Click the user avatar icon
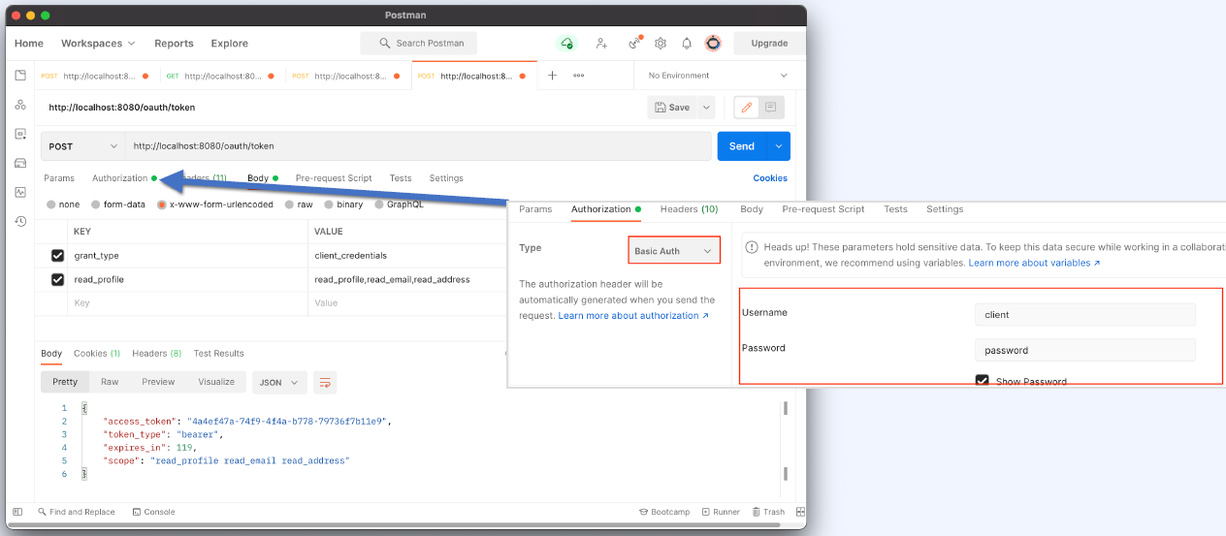Screen dimensions: 1226x536 click(x=713, y=43)
